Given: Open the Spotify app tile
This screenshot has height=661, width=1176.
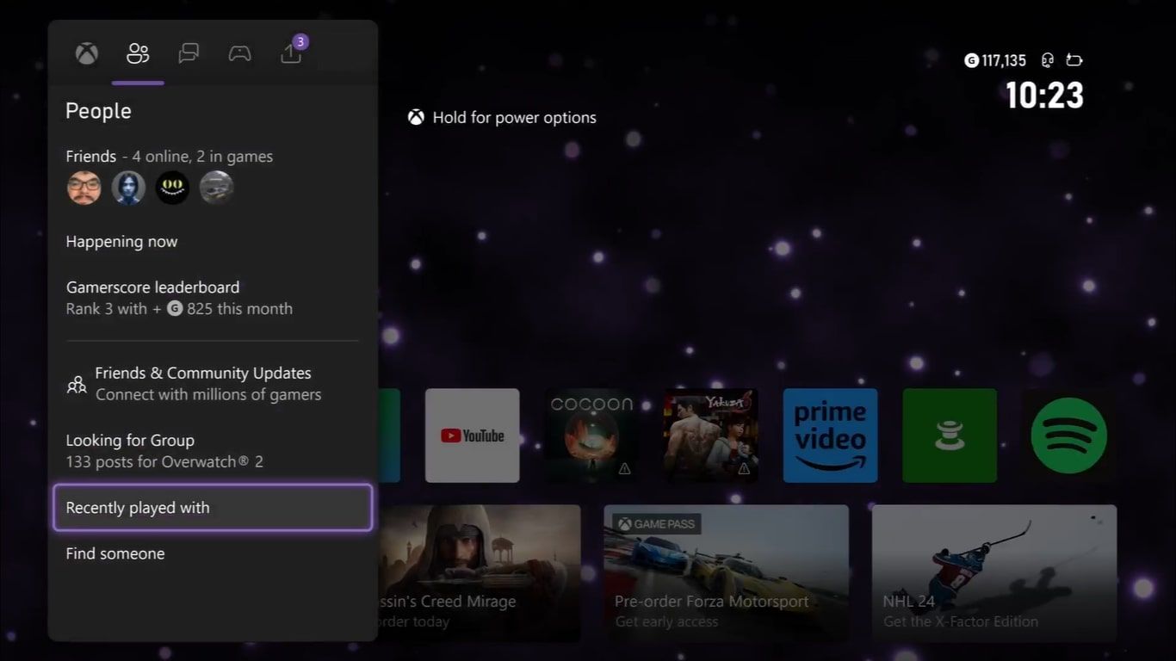Looking at the screenshot, I should [1068, 435].
